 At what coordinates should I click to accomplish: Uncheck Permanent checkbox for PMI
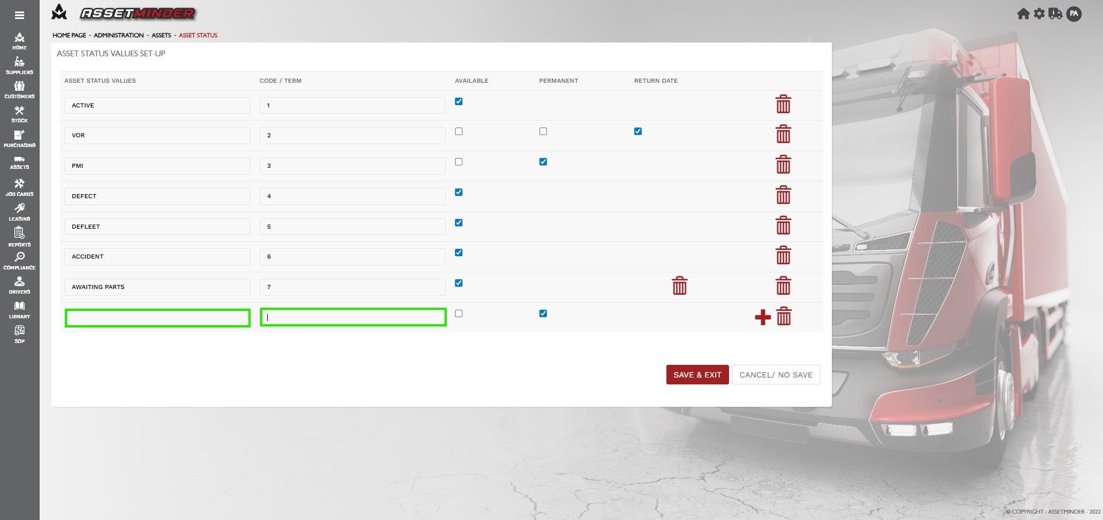click(543, 162)
